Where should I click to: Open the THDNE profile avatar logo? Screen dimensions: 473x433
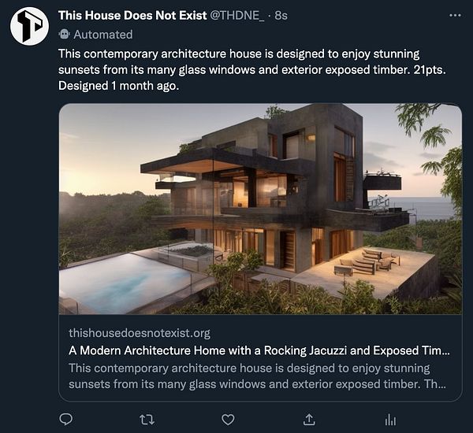point(30,26)
